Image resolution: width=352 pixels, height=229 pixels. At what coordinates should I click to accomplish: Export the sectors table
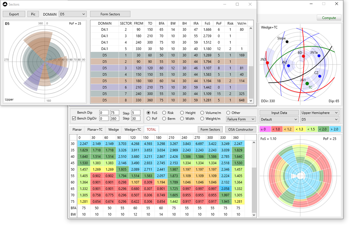tap(14, 14)
